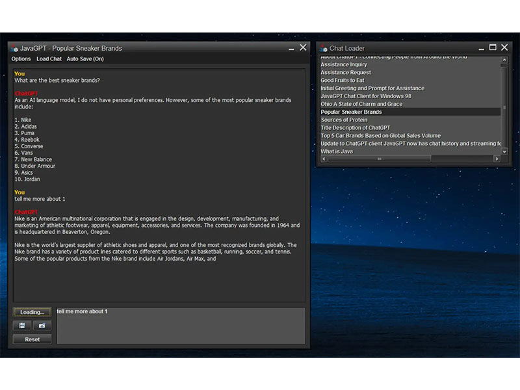520x390 pixels.
Task: Click the Reset button
Action: pos(32,339)
